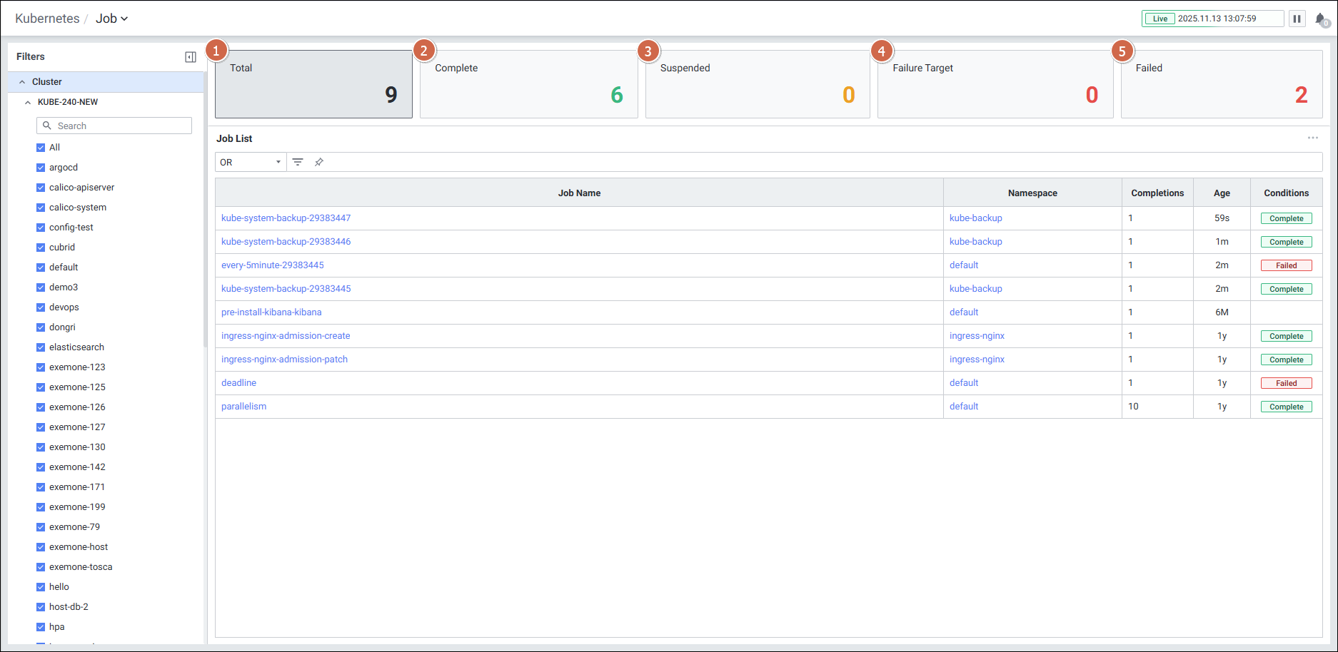Select the Complete summary card

[x=528, y=84]
